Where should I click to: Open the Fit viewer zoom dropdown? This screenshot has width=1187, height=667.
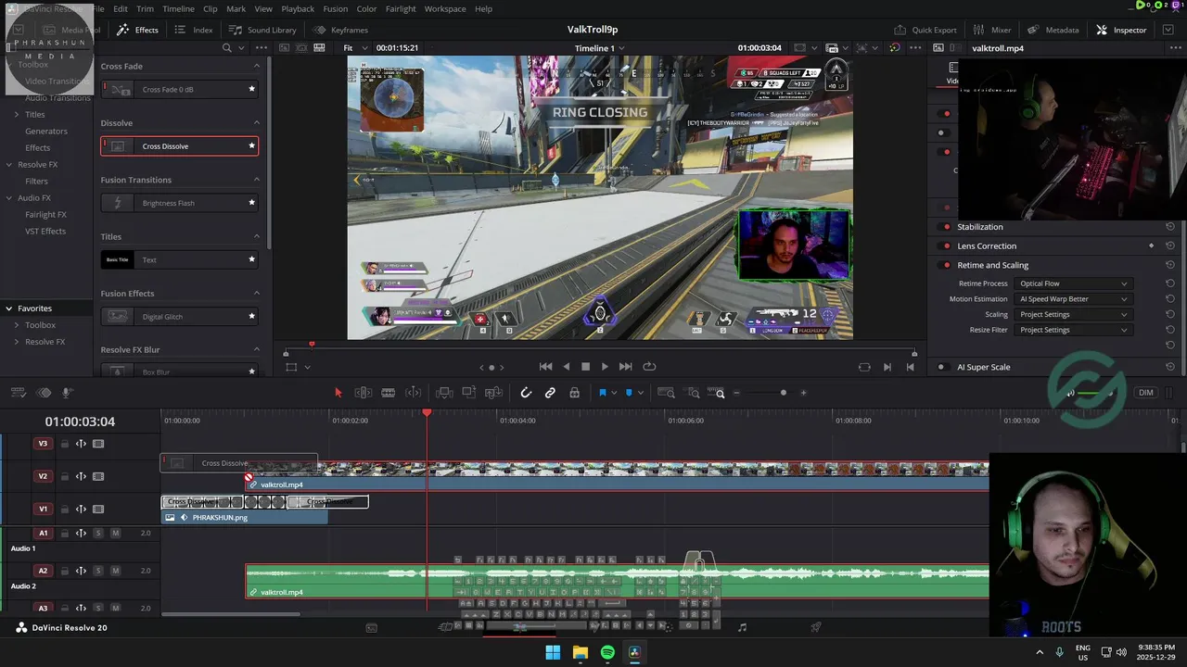353,48
